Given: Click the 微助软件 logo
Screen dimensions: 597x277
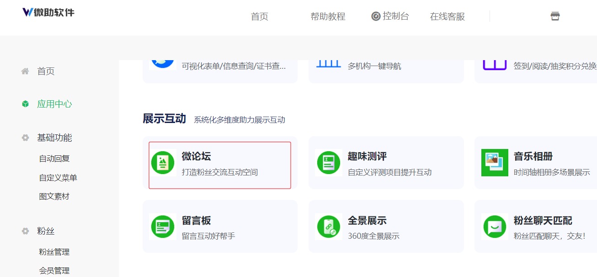Looking at the screenshot, I should (x=48, y=12).
